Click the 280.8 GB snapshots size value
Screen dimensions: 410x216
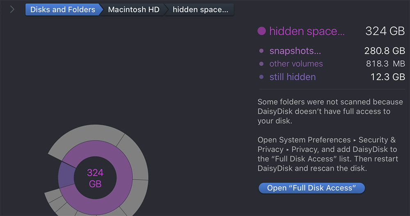[x=384, y=51]
